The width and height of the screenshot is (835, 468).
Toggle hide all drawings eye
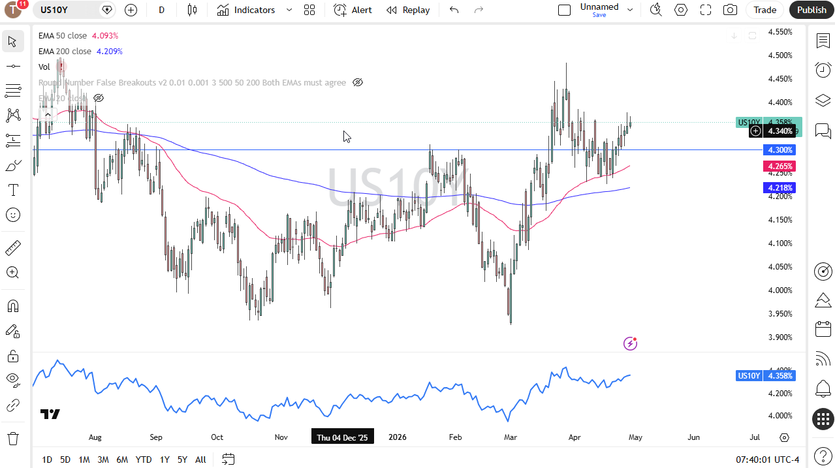pyautogui.click(x=12, y=379)
